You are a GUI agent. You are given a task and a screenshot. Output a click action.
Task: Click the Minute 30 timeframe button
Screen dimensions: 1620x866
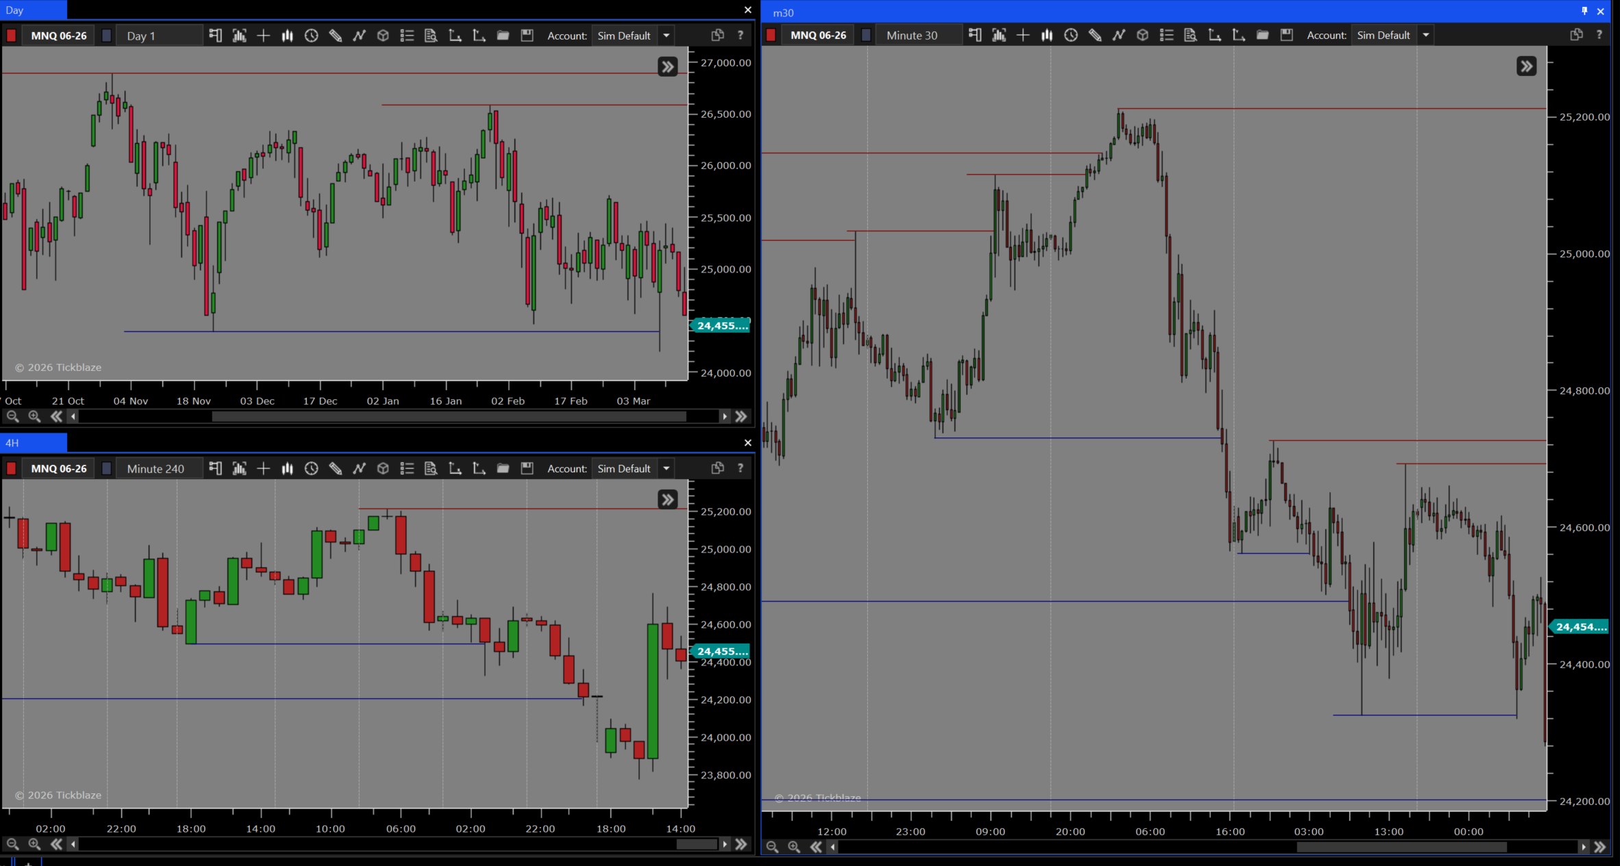(912, 35)
